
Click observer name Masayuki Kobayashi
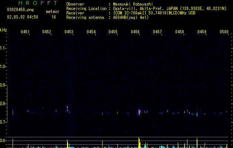(x=133, y=4)
